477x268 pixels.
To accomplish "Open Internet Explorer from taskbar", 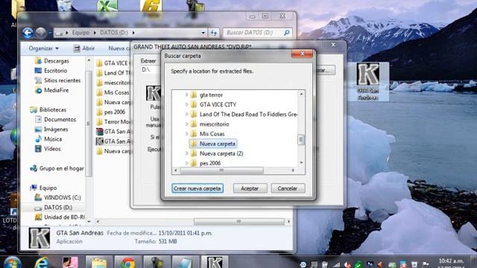I will (42, 263).
